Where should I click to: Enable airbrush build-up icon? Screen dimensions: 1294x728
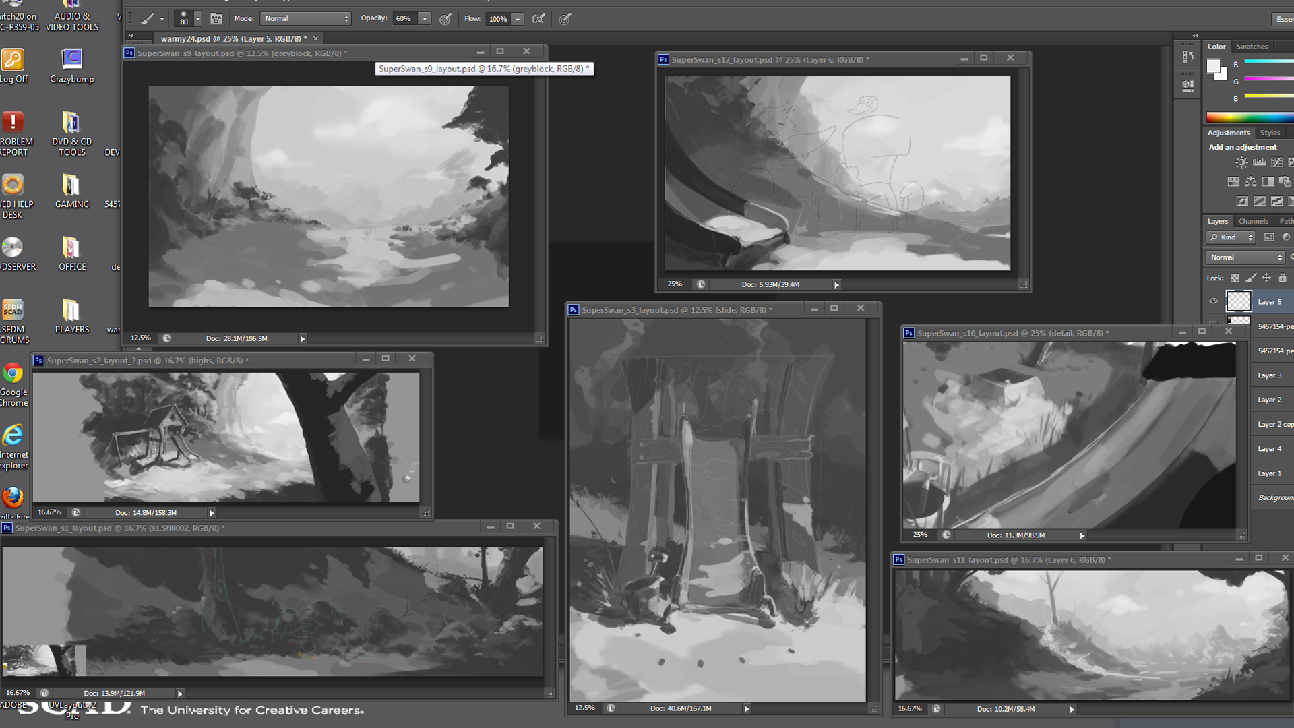(538, 19)
